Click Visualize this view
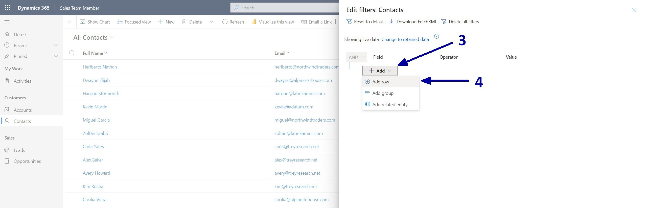This screenshot has width=647, height=208. click(x=273, y=22)
